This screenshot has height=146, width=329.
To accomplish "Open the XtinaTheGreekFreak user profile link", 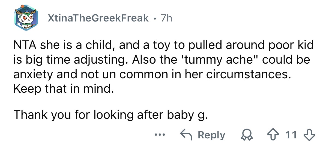I will [98, 18].
